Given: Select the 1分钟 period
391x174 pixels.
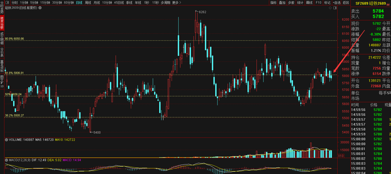Looking at the screenshot, I should pos(24,3).
